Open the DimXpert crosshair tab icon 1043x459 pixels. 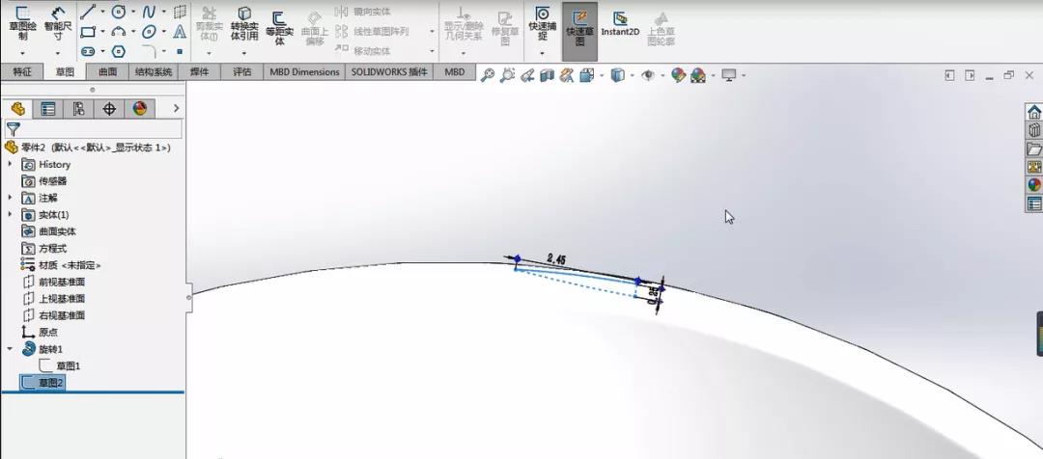pyautogui.click(x=109, y=109)
